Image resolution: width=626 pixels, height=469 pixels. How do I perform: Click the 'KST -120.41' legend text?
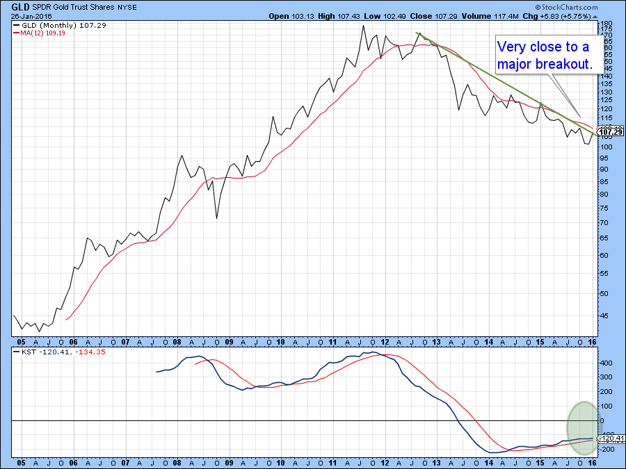click(x=45, y=352)
